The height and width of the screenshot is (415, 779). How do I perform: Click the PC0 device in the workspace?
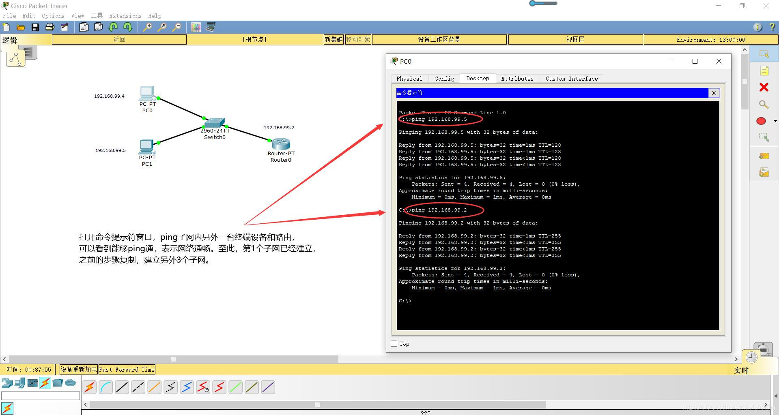(147, 94)
